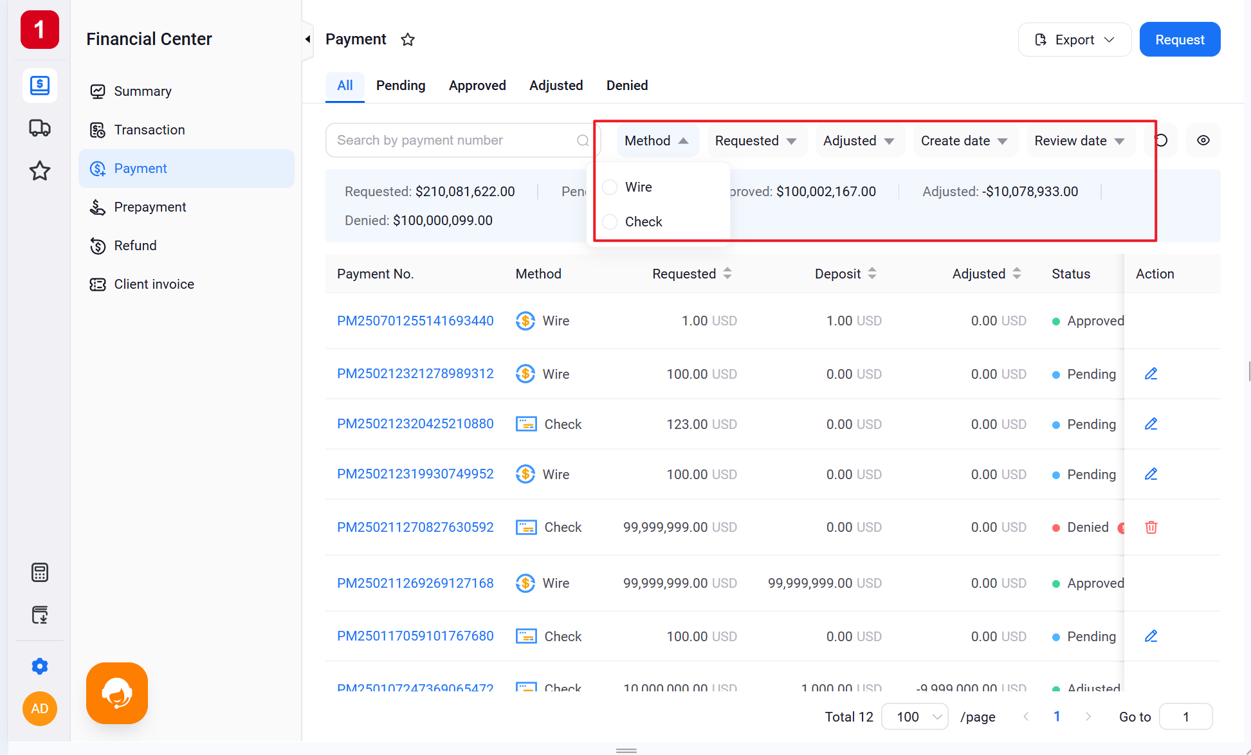Click the Go to page input
Screen dimensions: 1251x755
[1185, 716]
